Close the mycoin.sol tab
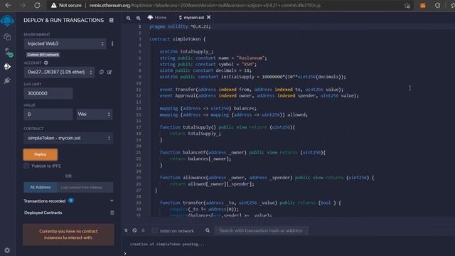455x256 pixels. click(x=208, y=17)
